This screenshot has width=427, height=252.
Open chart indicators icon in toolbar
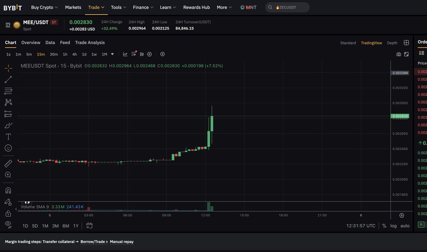[125, 54]
